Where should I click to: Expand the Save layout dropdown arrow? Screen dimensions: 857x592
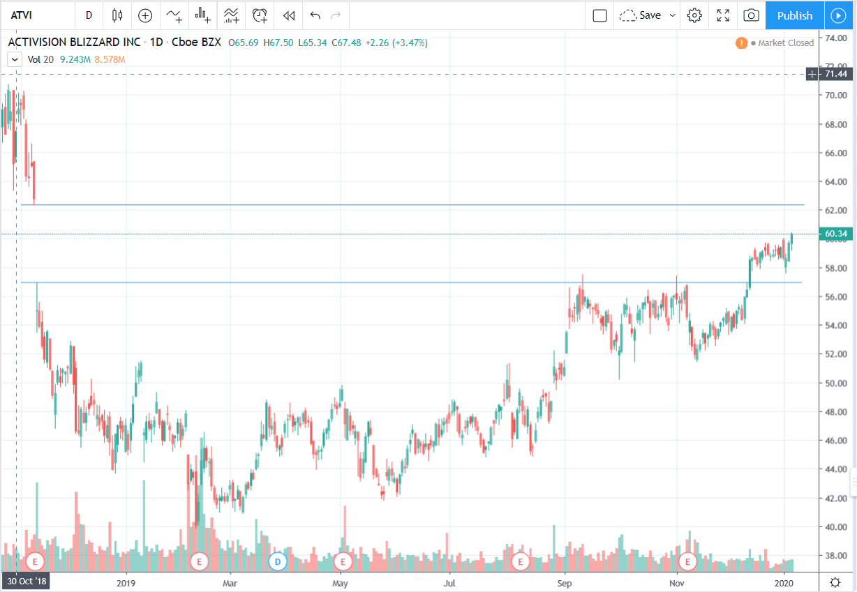673,15
